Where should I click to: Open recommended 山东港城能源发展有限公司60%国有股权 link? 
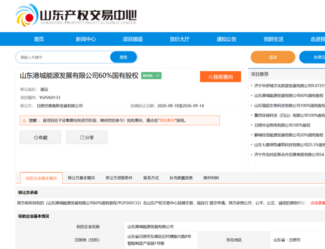pos(289,96)
